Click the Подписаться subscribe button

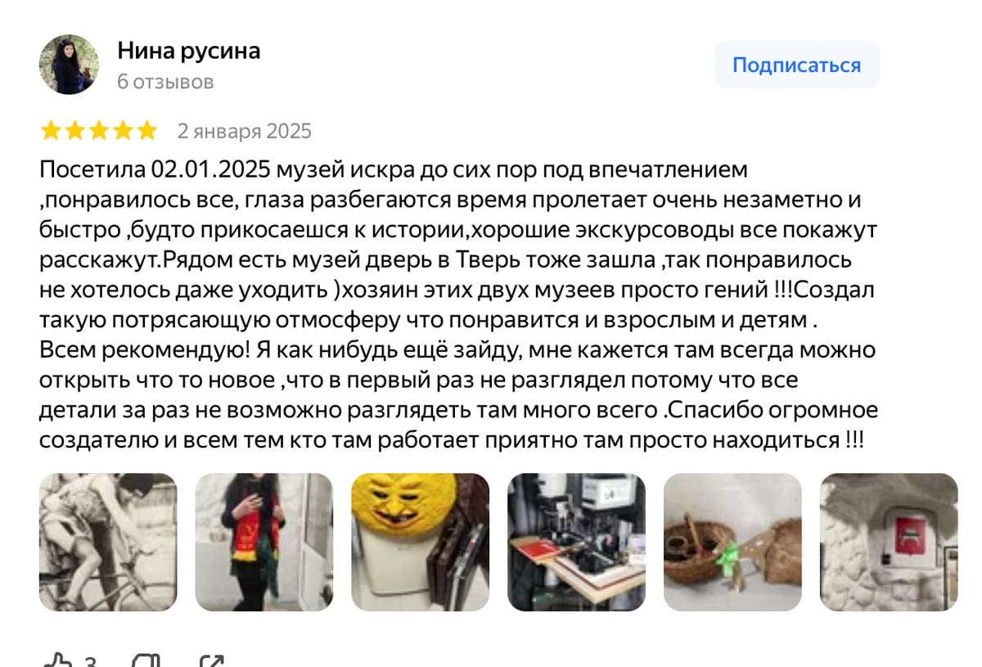[796, 65]
